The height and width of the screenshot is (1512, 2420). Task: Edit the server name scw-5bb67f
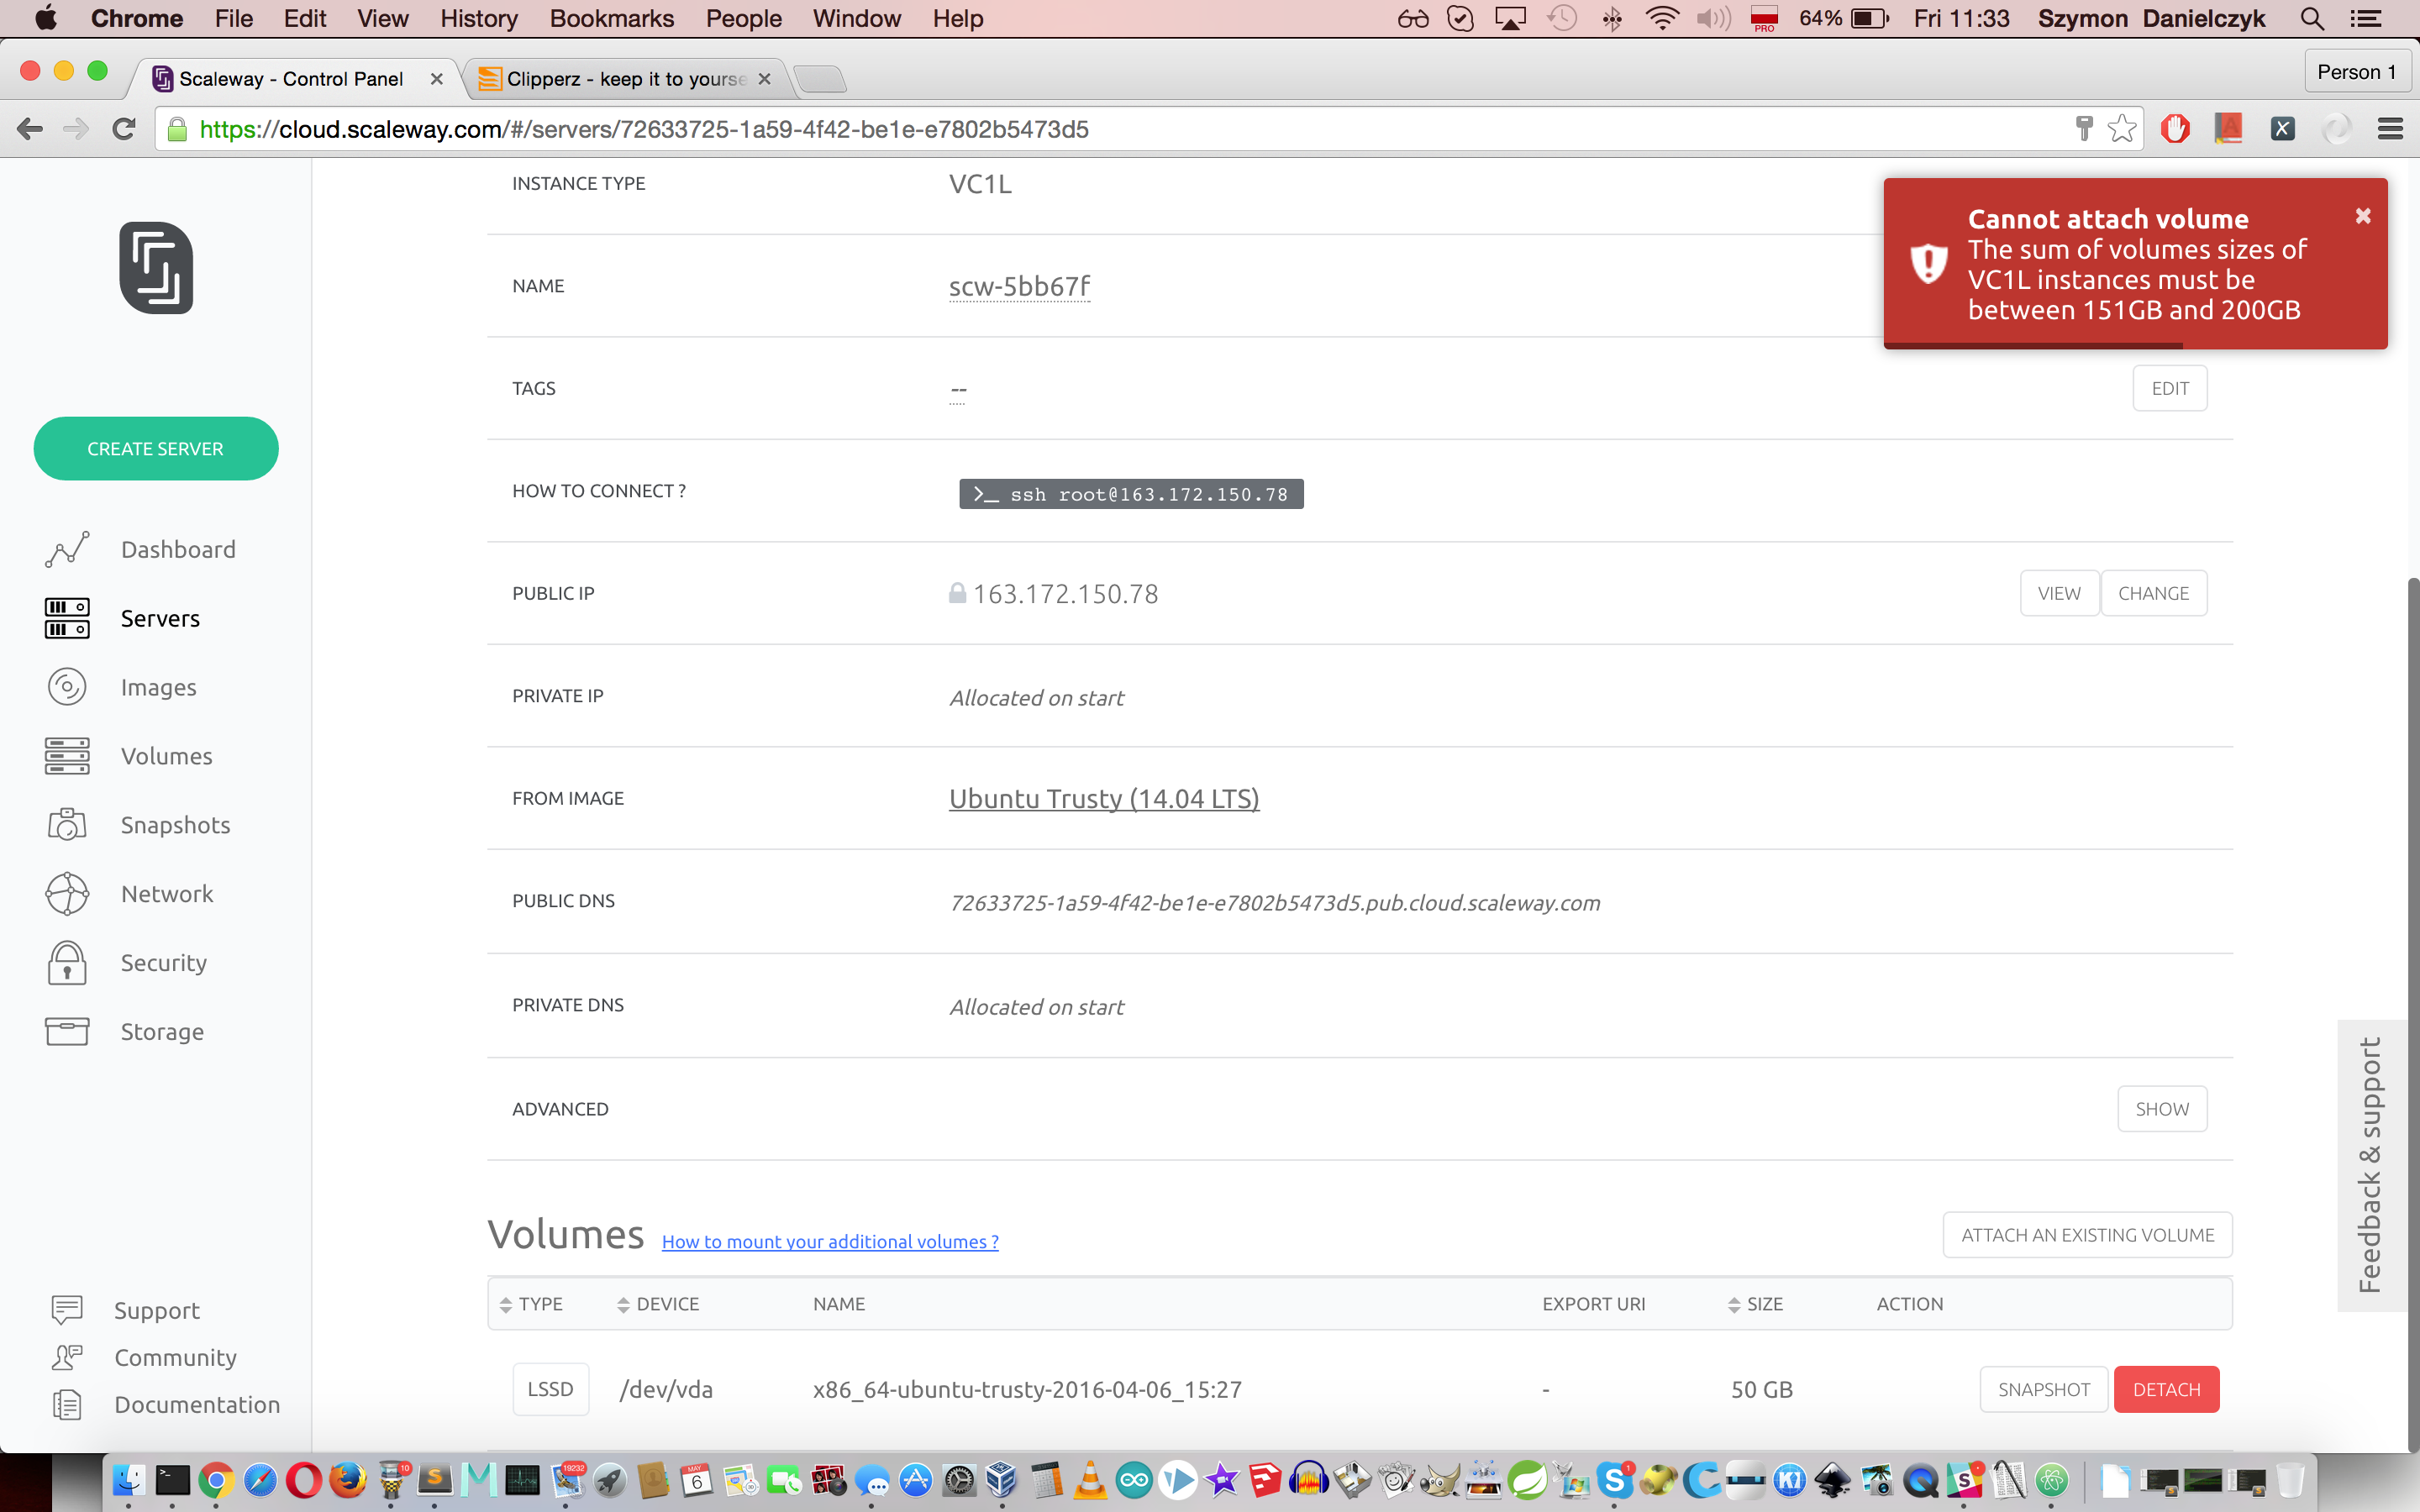[1019, 286]
